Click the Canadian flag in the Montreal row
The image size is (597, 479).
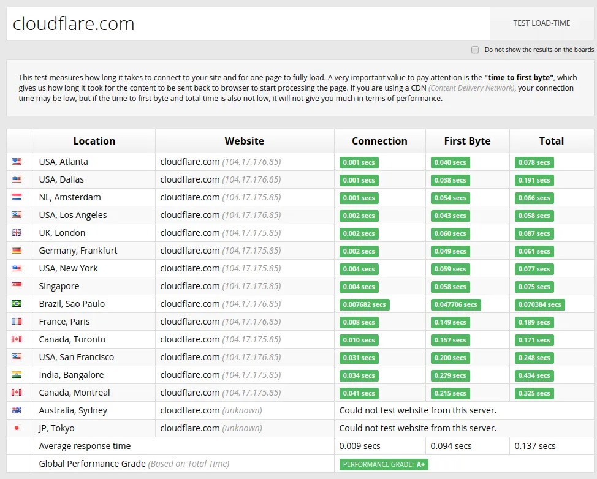[x=17, y=392]
